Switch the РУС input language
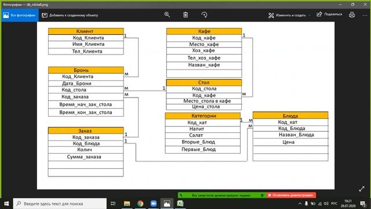The height and width of the screenshot is (209, 371). click(334, 204)
